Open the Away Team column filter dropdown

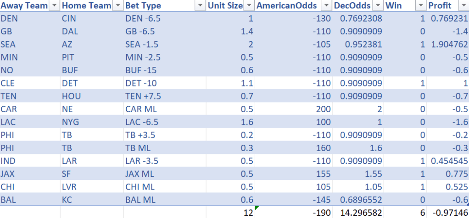click(x=54, y=5)
